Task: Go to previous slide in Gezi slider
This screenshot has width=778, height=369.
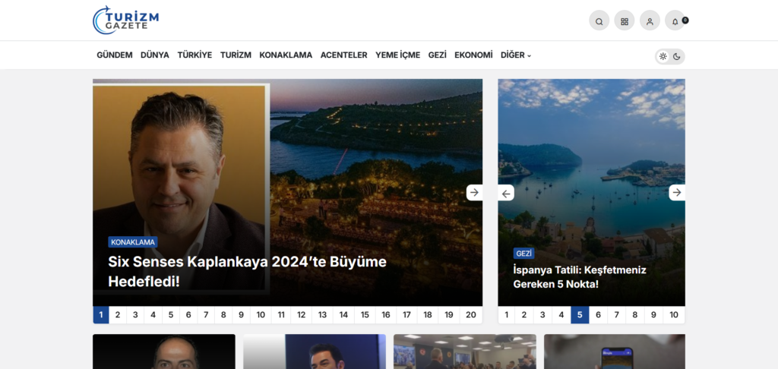Action: tap(506, 193)
